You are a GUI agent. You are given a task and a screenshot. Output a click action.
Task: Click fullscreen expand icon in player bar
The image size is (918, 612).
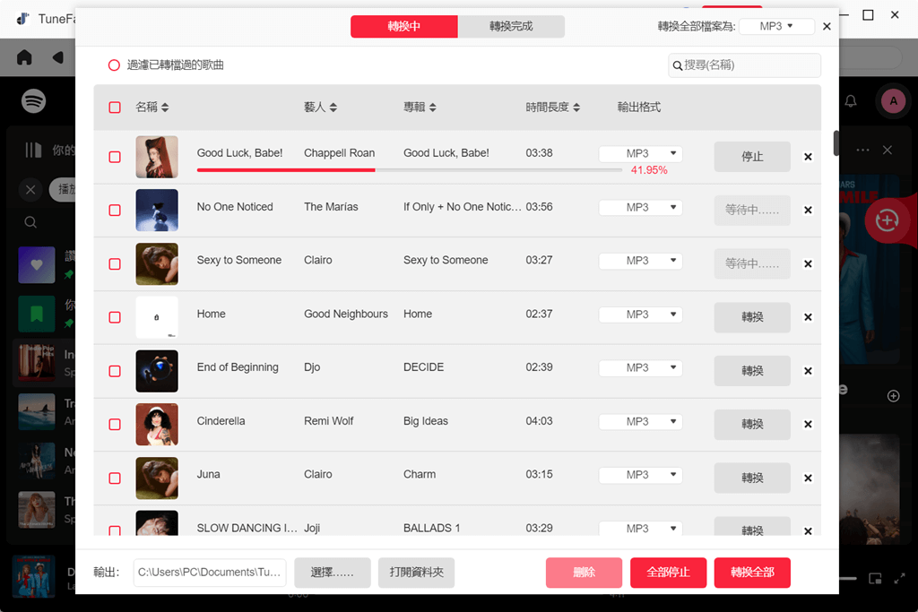(x=899, y=579)
